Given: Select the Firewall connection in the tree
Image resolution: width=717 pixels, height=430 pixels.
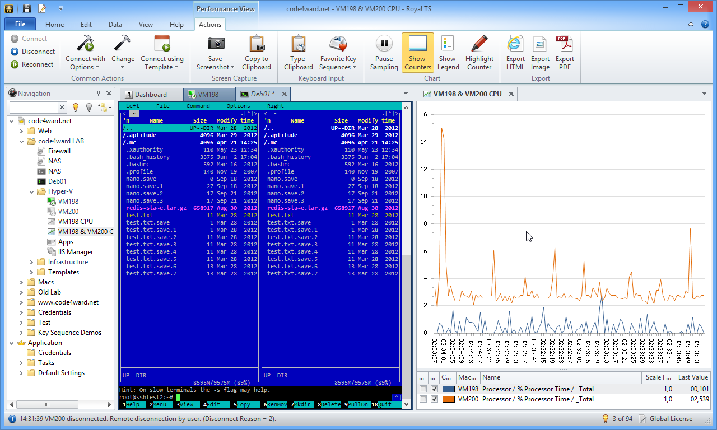Looking at the screenshot, I should [54, 151].
